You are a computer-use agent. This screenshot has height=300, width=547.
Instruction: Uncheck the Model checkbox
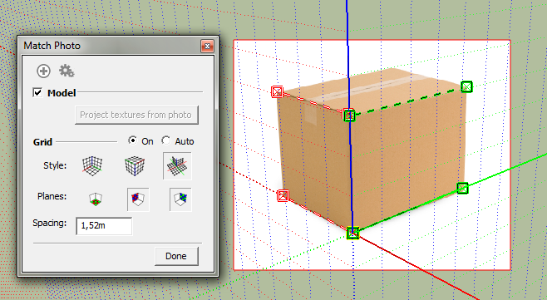37,93
